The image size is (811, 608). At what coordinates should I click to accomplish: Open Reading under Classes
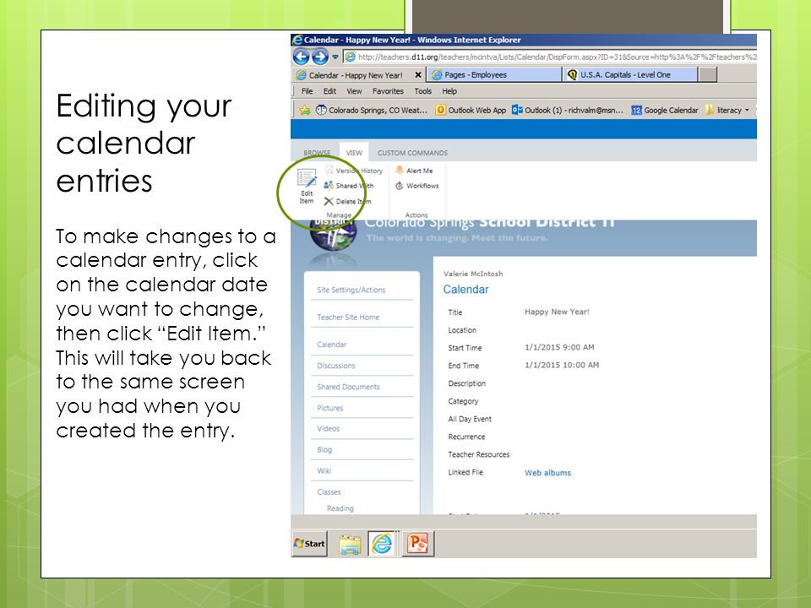340,508
